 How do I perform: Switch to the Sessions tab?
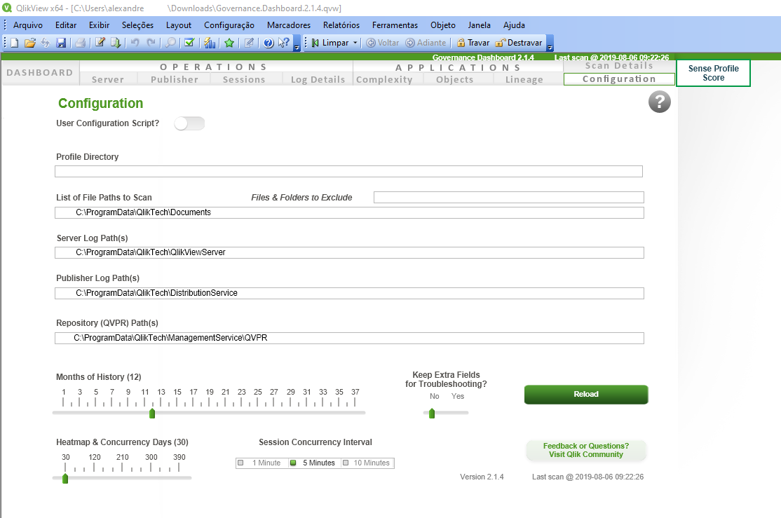(244, 79)
